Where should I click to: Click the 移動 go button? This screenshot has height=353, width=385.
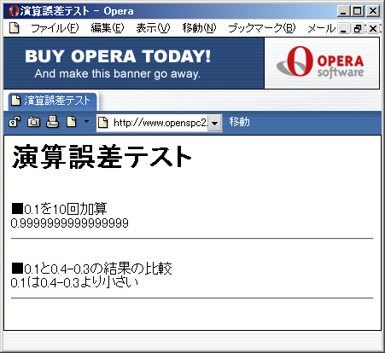point(239,122)
